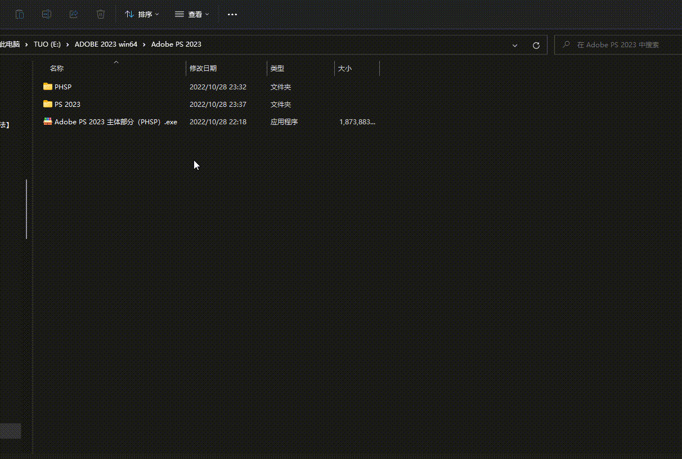Open address bar history dropdown
This screenshot has height=459, width=682.
pyautogui.click(x=515, y=45)
